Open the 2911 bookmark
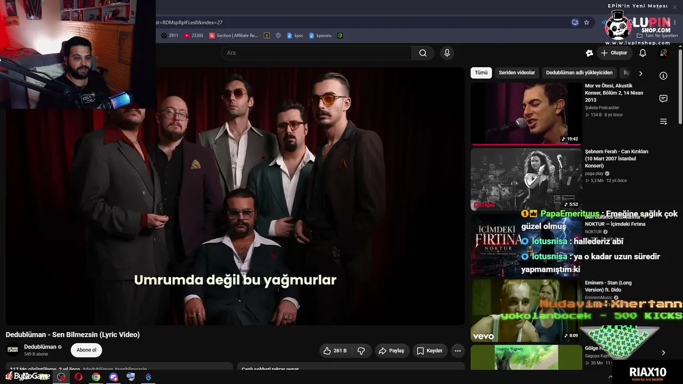The height and width of the screenshot is (384, 683). pos(170,36)
